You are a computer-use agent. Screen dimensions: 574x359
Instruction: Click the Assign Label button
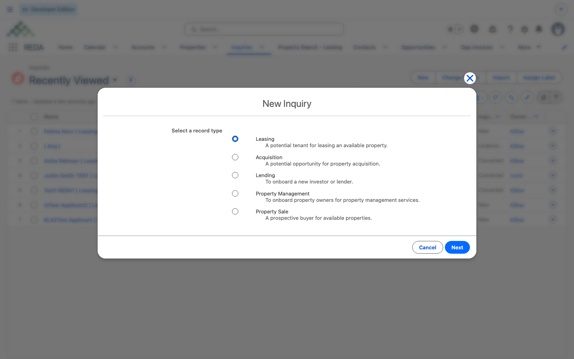pyautogui.click(x=539, y=78)
